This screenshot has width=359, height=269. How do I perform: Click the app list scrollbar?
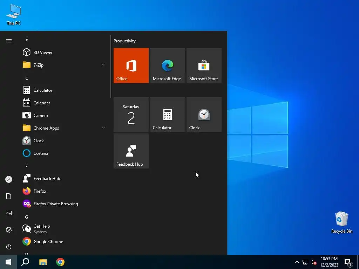111,66
